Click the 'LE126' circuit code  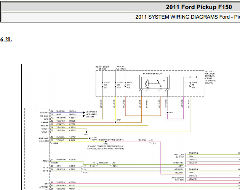point(72,185)
